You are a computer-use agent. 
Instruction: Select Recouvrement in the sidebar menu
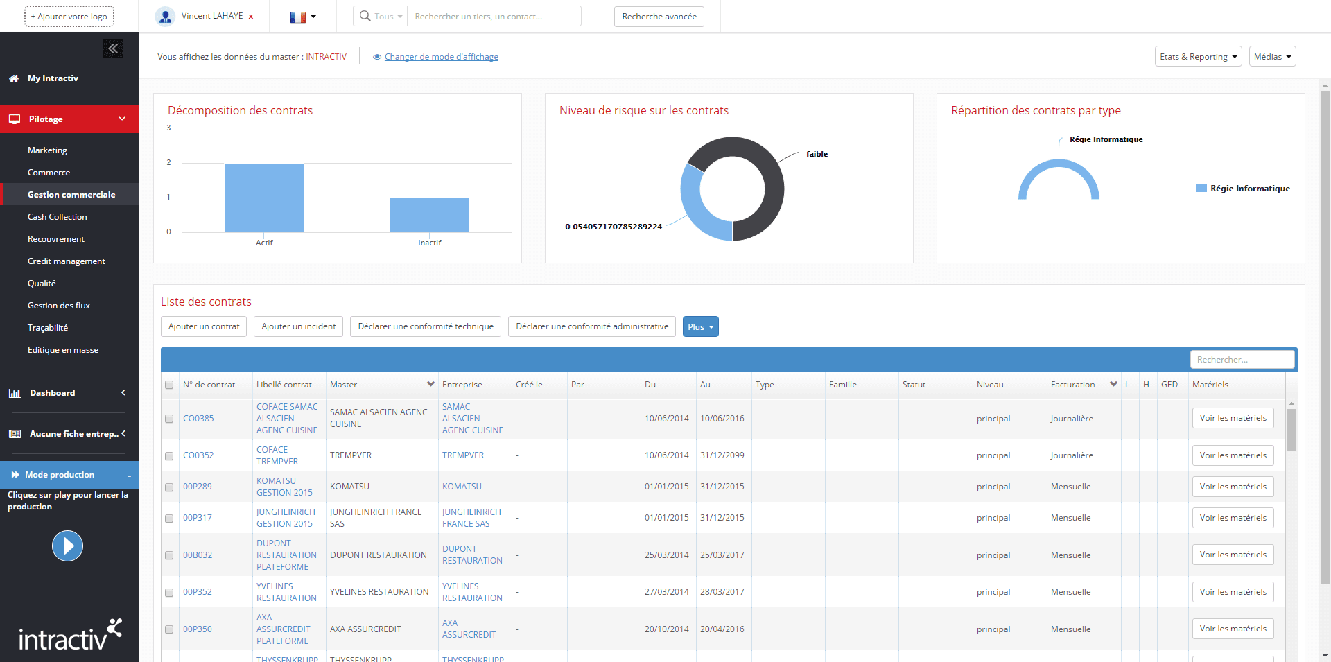pyautogui.click(x=56, y=239)
